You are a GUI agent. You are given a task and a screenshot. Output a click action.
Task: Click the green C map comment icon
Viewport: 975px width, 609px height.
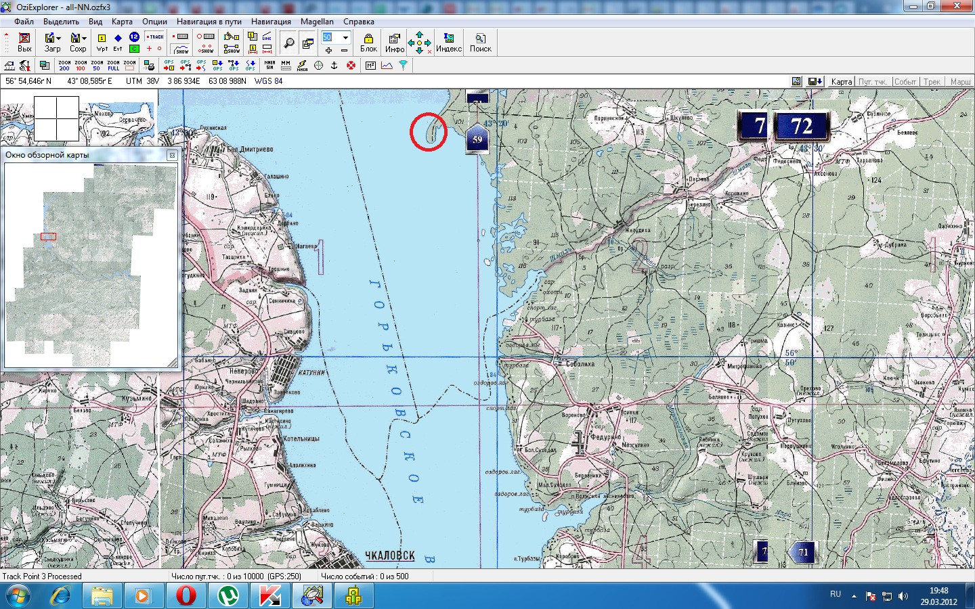click(134, 49)
